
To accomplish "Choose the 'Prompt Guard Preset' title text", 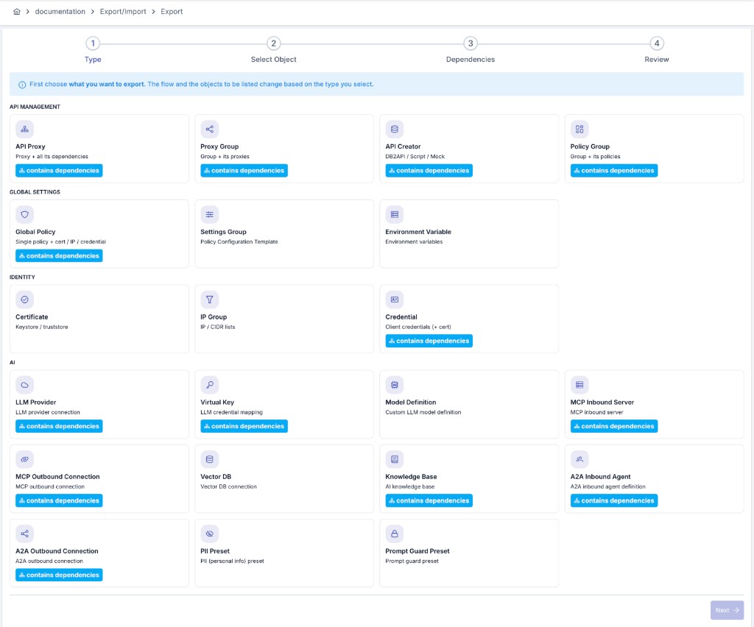I will coord(417,551).
